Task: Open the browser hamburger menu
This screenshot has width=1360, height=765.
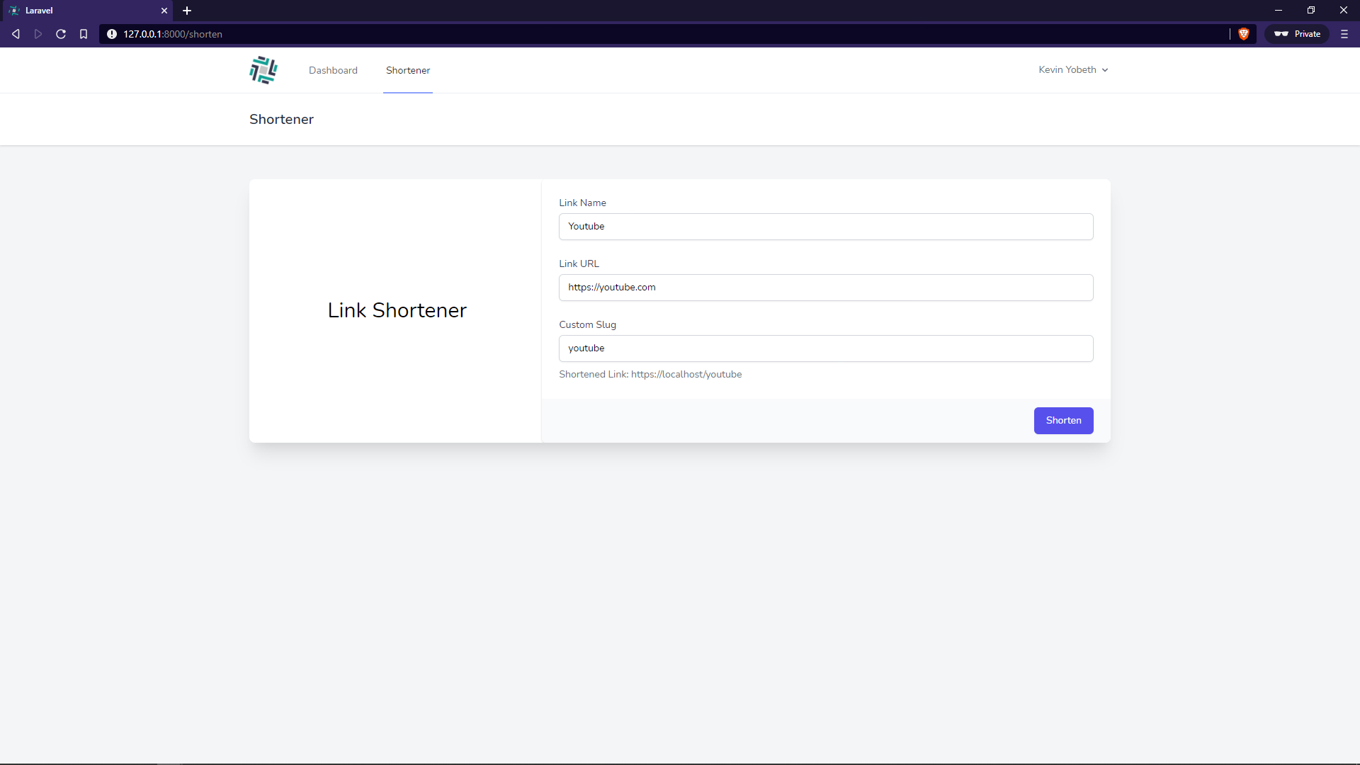Action: 1344,34
